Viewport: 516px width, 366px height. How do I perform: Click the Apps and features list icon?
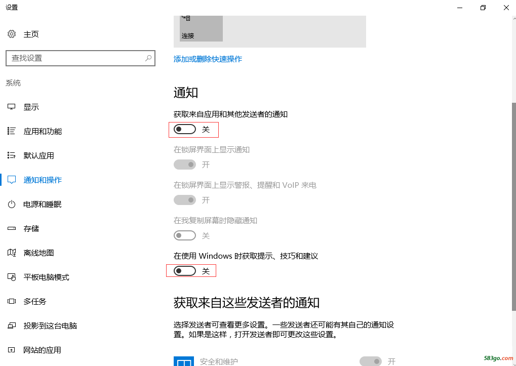(12, 131)
